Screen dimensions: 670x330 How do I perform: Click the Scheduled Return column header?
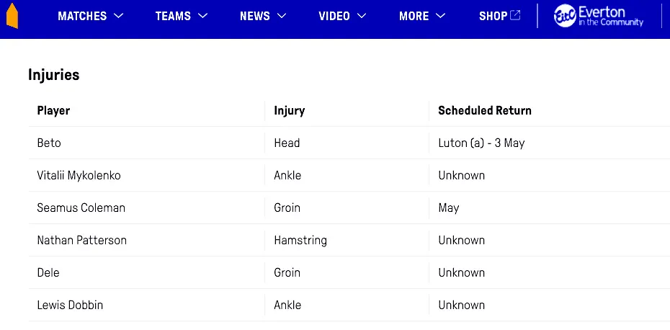485,110
